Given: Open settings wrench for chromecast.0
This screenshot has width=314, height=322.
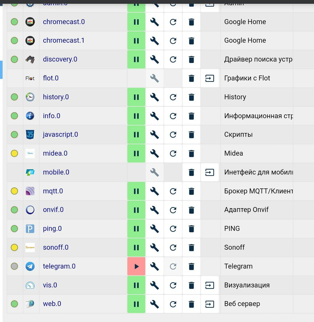Looking at the screenshot, I should pos(154,22).
